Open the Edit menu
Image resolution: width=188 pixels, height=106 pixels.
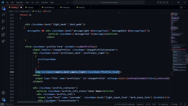(x=12, y=2)
